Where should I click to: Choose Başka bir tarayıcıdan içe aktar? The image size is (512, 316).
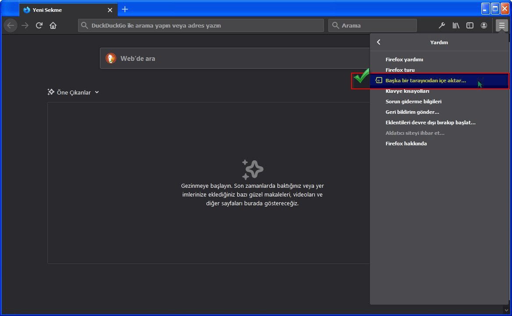click(x=439, y=81)
